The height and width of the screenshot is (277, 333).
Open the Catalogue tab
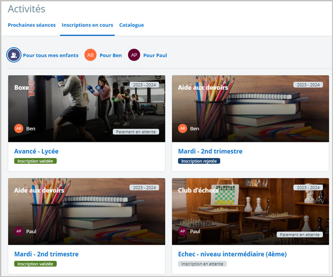[131, 25]
